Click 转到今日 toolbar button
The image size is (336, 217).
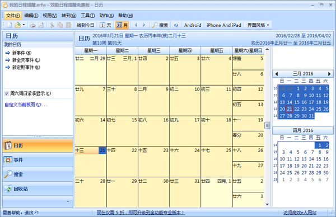coord(85,25)
